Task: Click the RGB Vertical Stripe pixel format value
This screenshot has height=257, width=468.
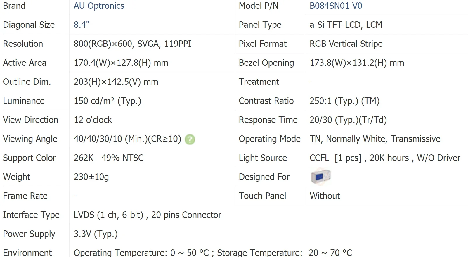Action: pos(346,44)
